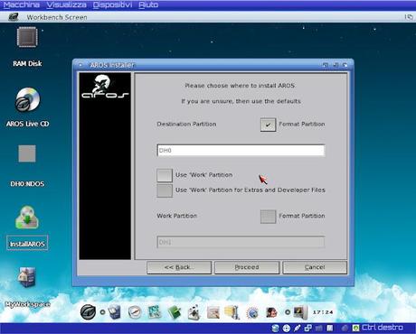Click the VirtualBox optical disc status icon

[287, 328]
